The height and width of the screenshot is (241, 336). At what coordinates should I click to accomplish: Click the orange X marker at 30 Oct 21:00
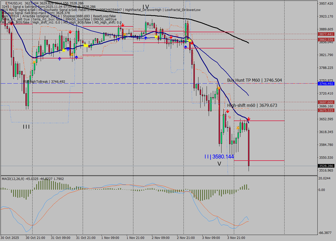click(x=34, y=62)
